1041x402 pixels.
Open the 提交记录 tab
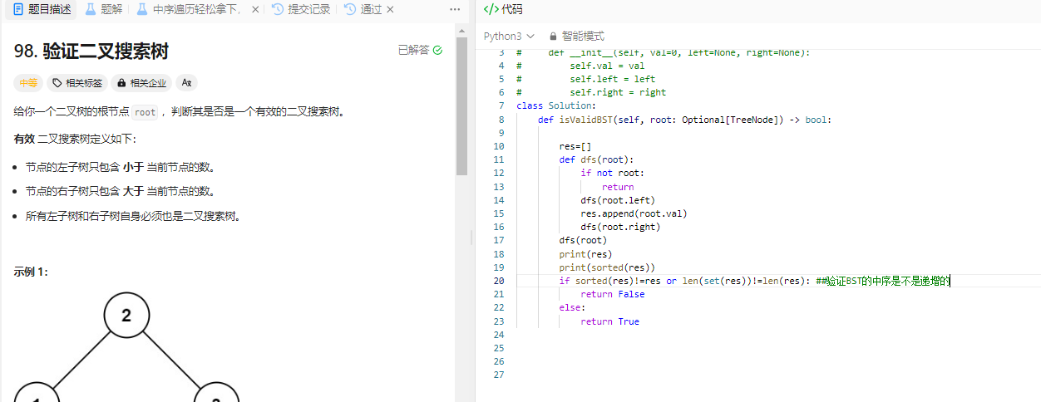[x=301, y=9]
